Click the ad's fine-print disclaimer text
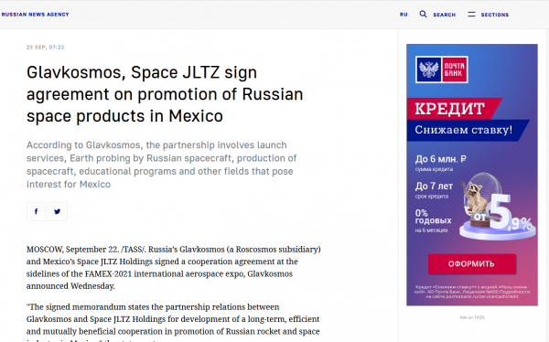549x342 pixels. click(x=471, y=292)
